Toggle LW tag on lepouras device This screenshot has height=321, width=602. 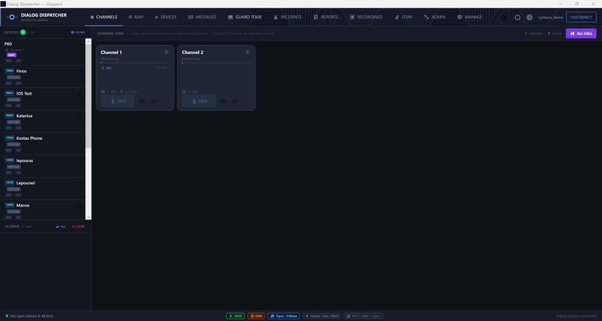[x=18, y=173]
